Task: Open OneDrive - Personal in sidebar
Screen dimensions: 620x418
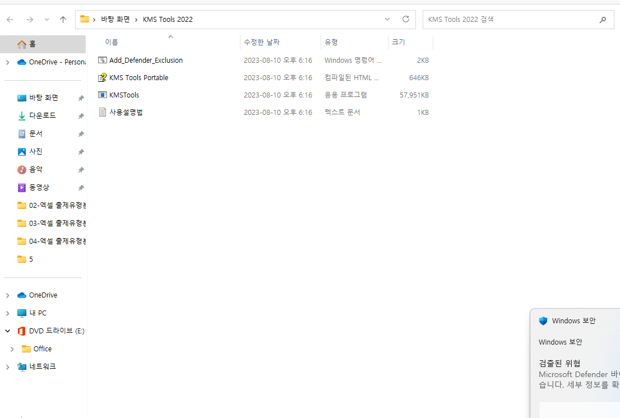Action: (52, 62)
